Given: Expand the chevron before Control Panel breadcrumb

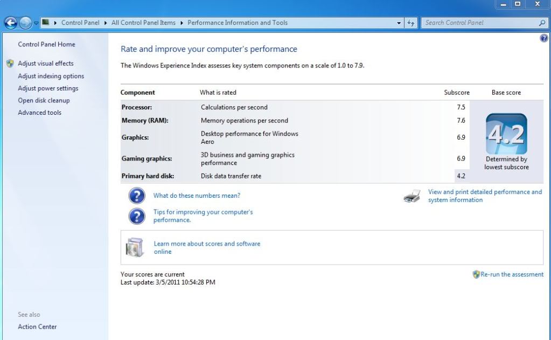Looking at the screenshot, I should point(55,23).
